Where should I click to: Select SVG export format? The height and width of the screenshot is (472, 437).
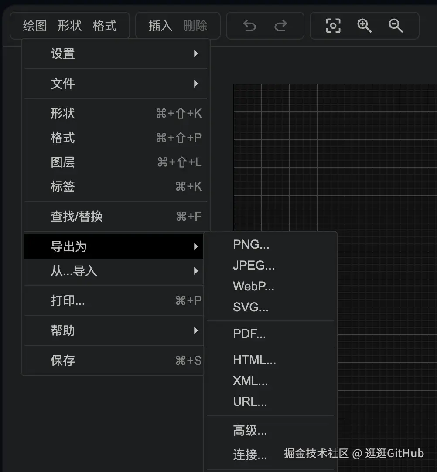250,307
